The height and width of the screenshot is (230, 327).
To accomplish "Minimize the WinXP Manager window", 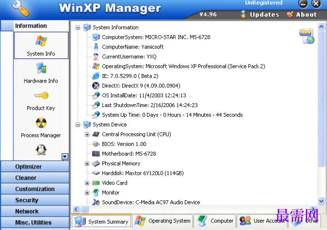I will click(303, 4).
